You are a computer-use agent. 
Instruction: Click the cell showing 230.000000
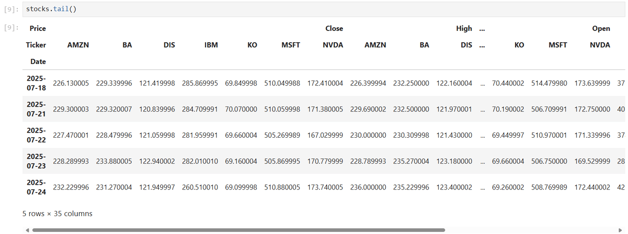click(368, 135)
